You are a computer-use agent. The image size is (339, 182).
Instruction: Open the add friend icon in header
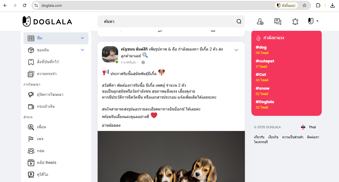tap(260, 22)
